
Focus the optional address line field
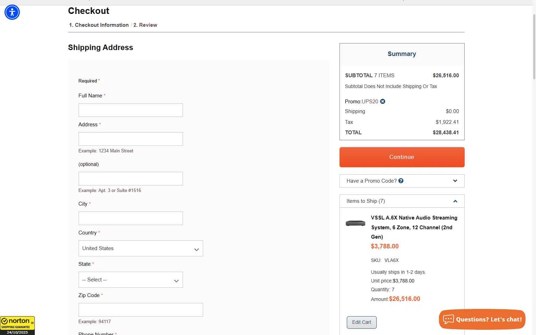pyautogui.click(x=130, y=178)
